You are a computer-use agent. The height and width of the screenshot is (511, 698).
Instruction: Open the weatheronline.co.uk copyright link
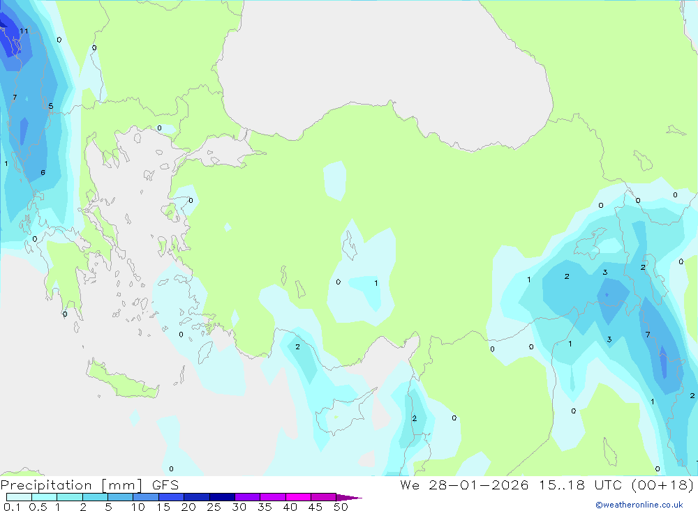(x=639, y=505)
